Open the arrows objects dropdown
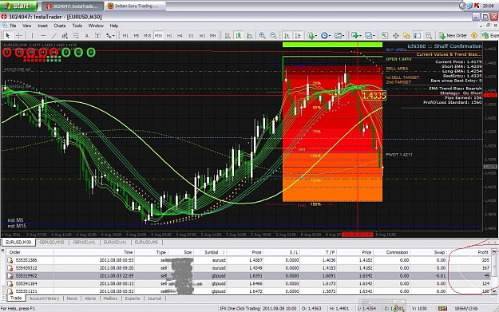 [110, 36]
